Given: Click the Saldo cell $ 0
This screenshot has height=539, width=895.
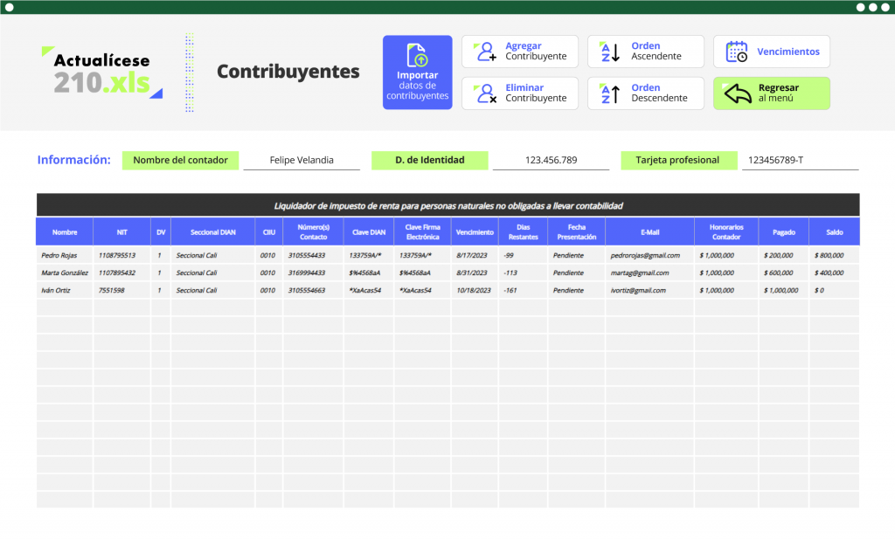Looking at the screenshot, I should [x=835, y=290].
